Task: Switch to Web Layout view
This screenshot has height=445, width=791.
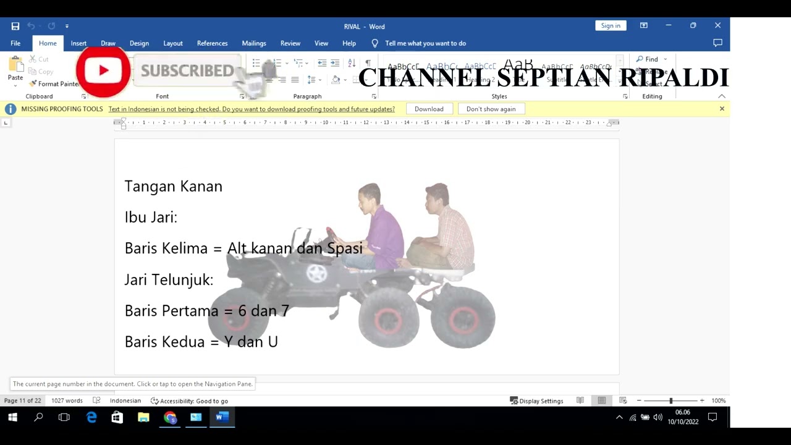Action: click(623, 400)
